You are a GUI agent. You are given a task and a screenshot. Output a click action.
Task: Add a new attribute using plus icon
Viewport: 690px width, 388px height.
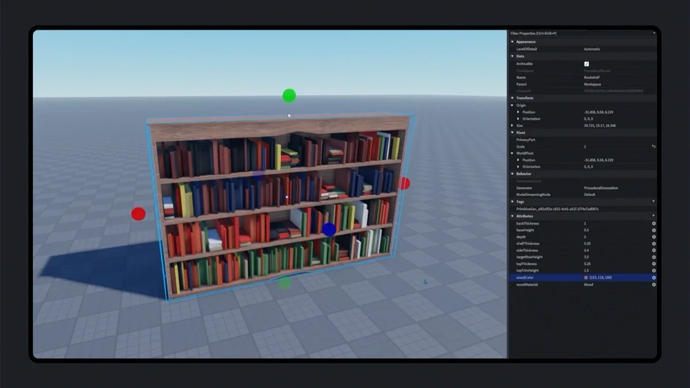point(653,216)
